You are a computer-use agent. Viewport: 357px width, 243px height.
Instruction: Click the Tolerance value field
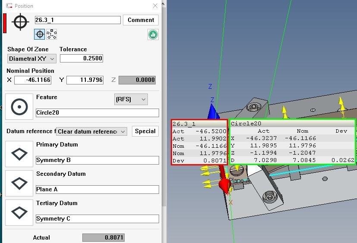pyautogui.click(x=81, y=58)
